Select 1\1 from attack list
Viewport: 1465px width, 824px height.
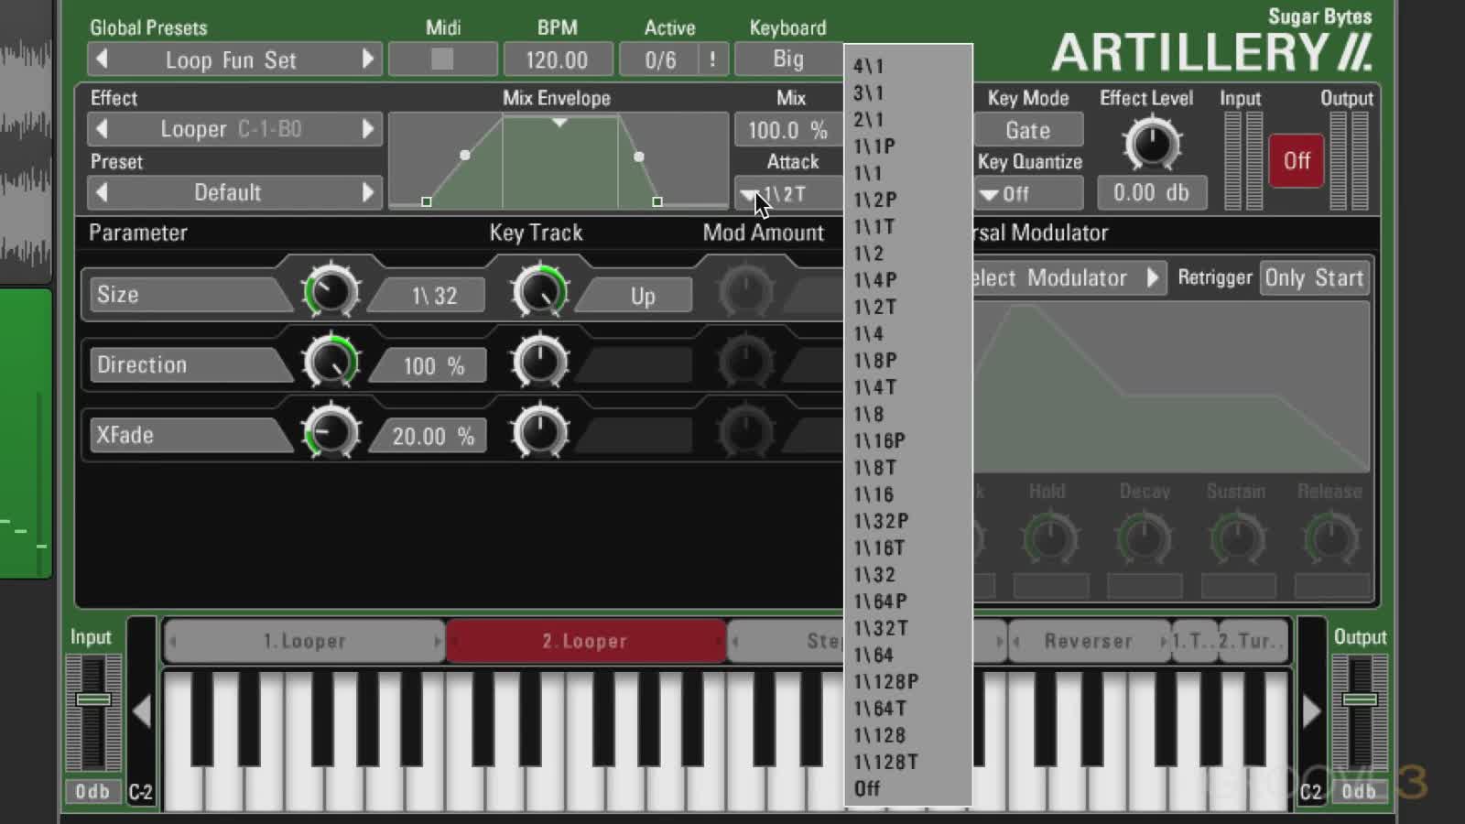pyautogui.click(x=907, y=173)
